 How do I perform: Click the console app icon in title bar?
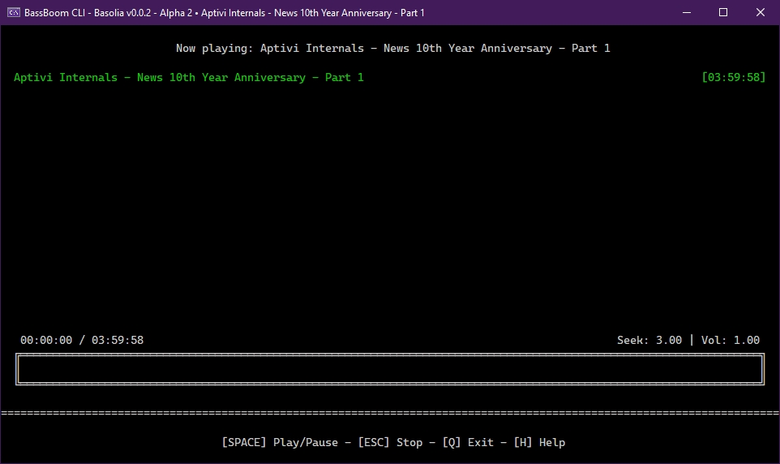coord(14,12)
